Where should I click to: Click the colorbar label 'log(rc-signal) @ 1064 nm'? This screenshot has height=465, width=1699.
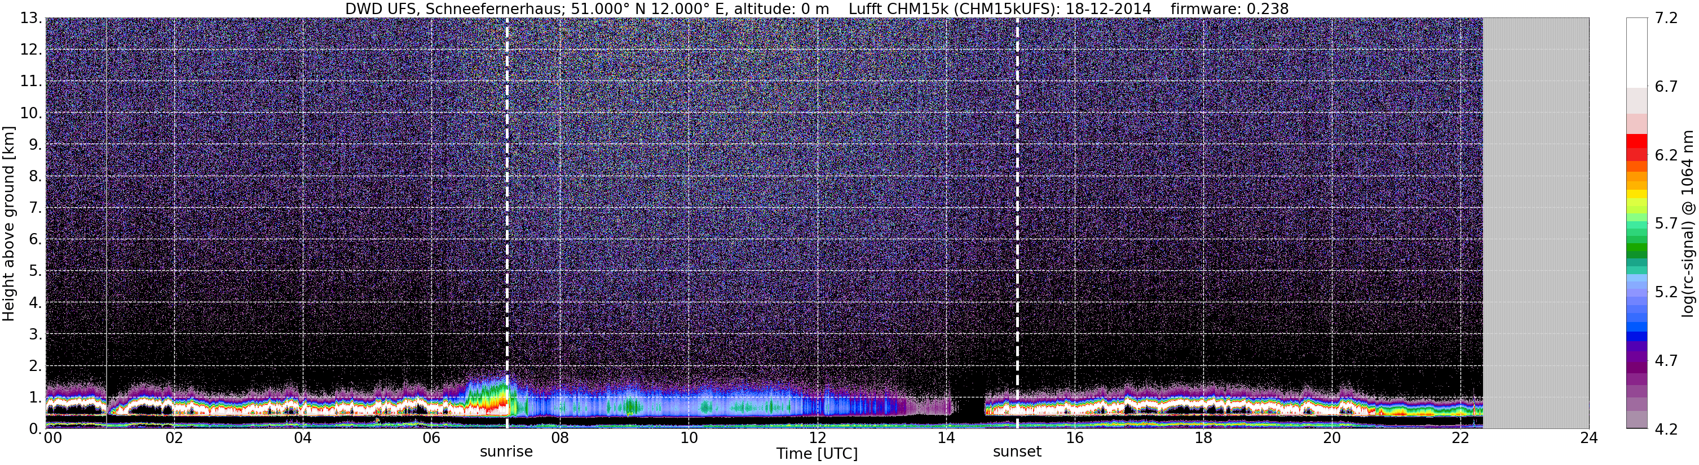1689,223
